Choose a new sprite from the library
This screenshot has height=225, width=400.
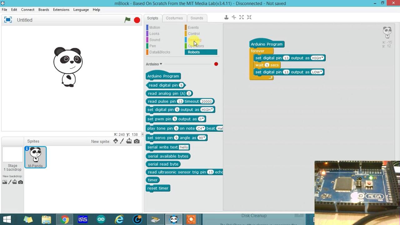[116, 141]
